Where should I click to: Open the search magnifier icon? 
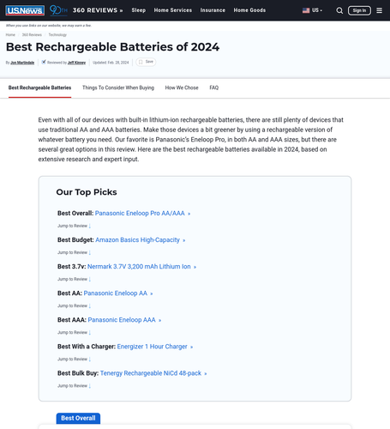coord(339,10)
